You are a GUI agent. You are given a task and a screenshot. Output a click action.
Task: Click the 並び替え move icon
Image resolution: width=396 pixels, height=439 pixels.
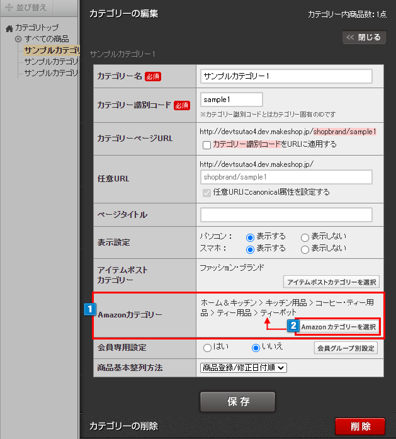tap(9, 8)
